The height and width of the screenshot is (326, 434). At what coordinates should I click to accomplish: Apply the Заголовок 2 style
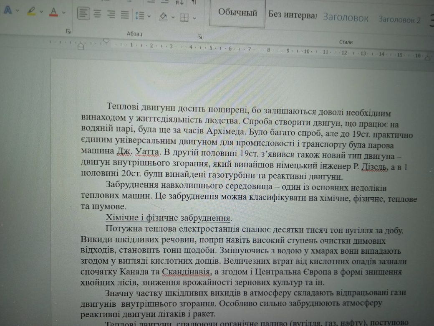(x=399, y=20)
